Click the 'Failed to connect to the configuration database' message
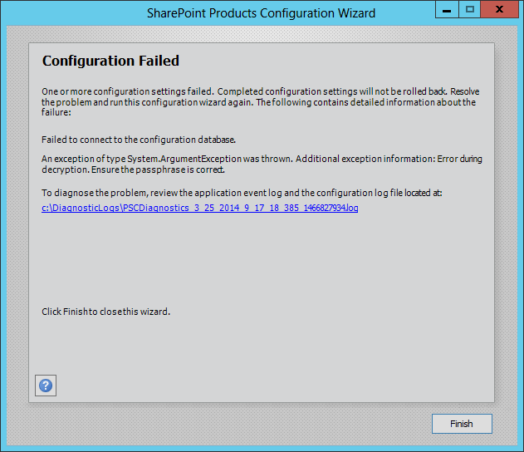Viewport: 524px width, 452px height. click(133, 139)
